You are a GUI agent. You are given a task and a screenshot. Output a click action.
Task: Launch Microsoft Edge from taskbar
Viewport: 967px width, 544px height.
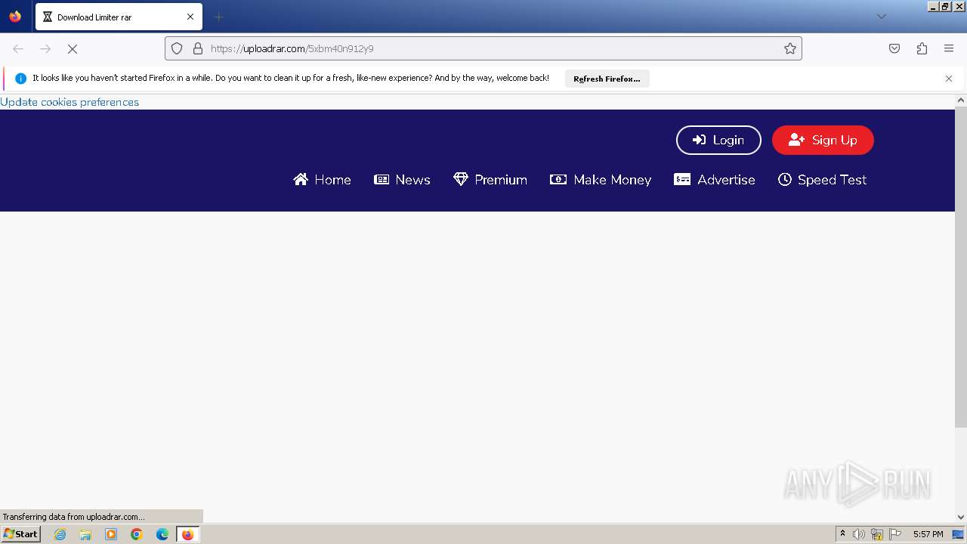(162, 534)
